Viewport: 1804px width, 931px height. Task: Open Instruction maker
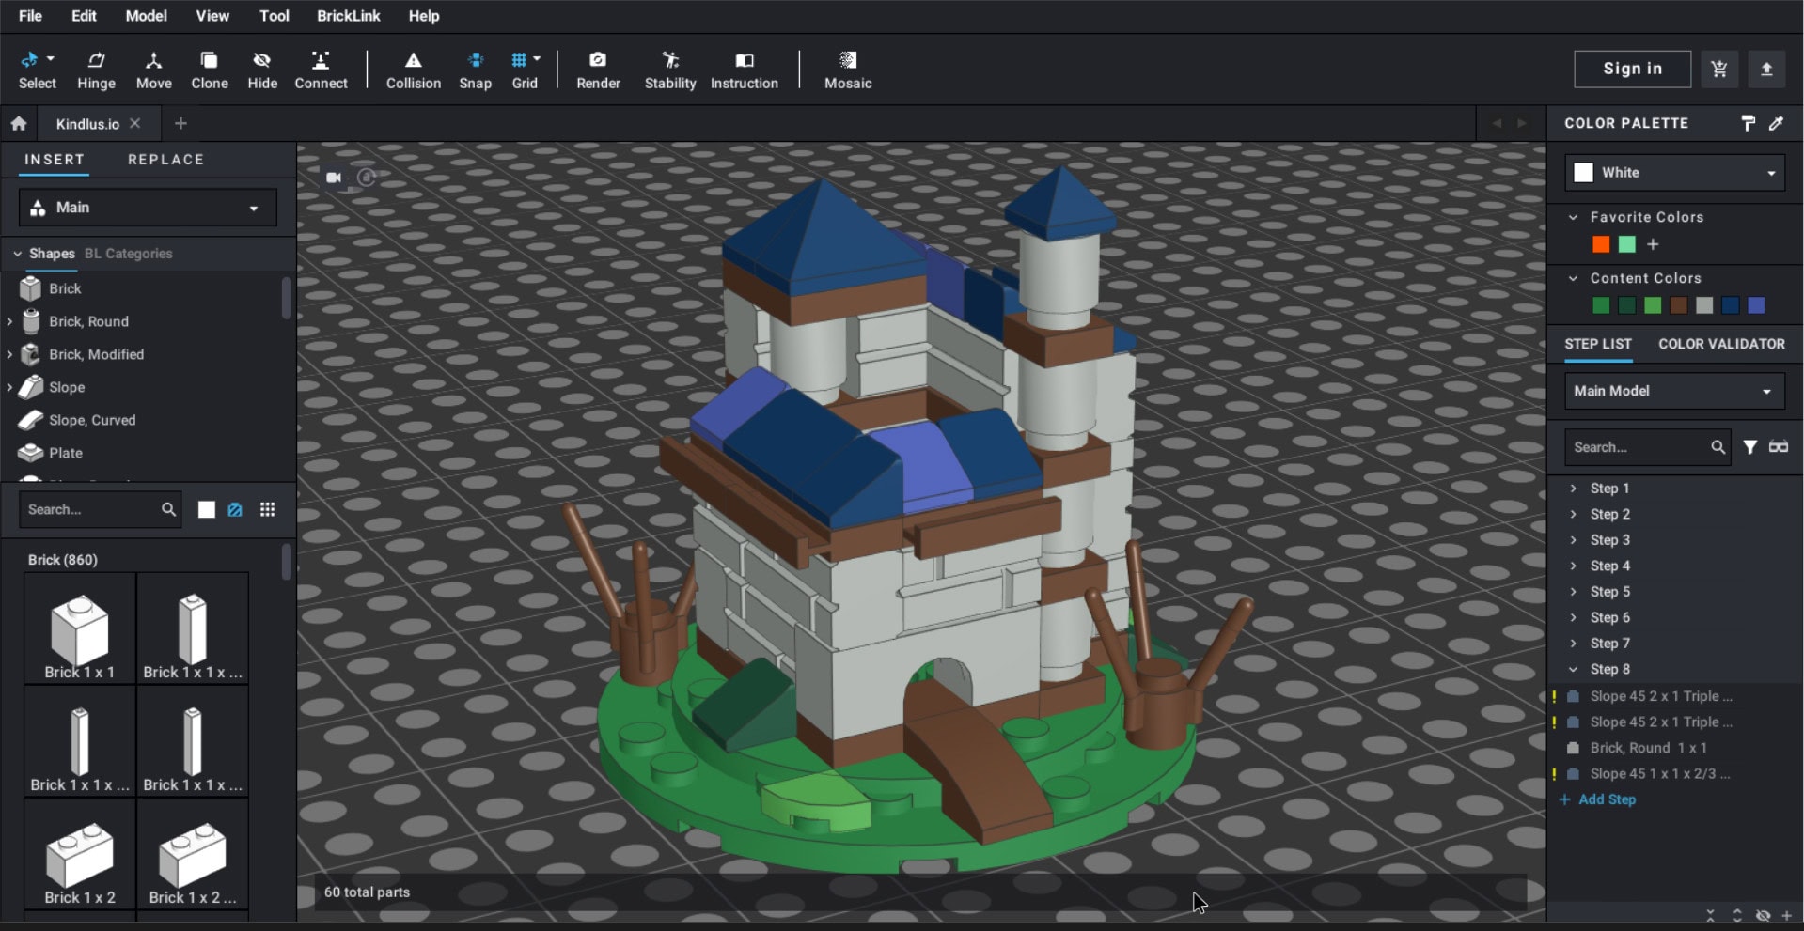(x=744, y=70)
